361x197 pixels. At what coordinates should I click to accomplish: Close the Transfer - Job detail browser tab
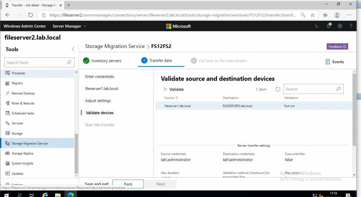click(x=61, y=5)
